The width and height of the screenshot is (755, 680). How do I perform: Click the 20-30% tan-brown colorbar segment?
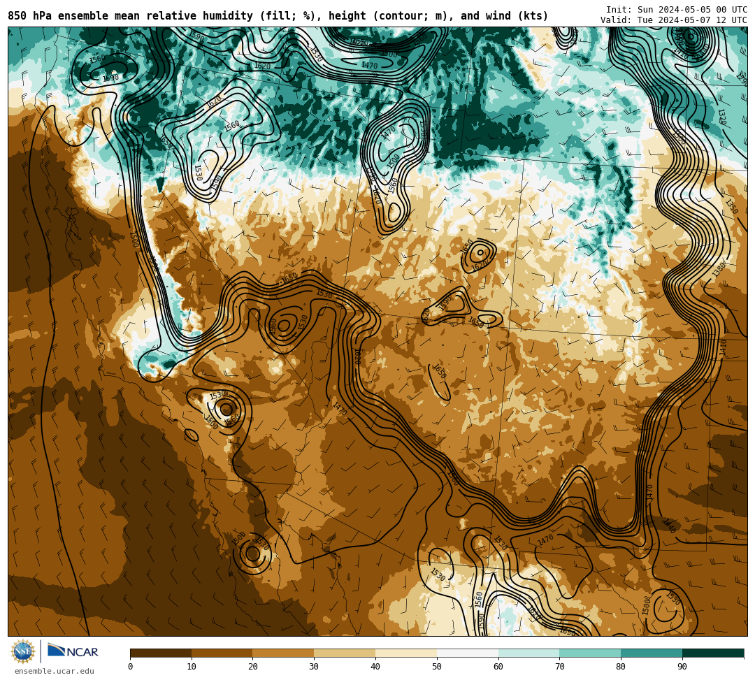pos(284,653)
